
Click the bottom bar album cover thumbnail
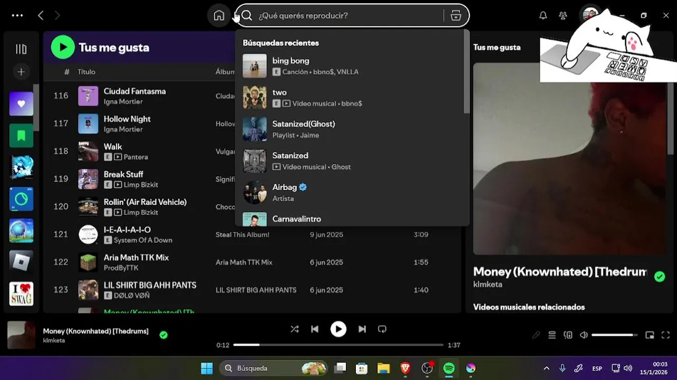coord(21,335)
